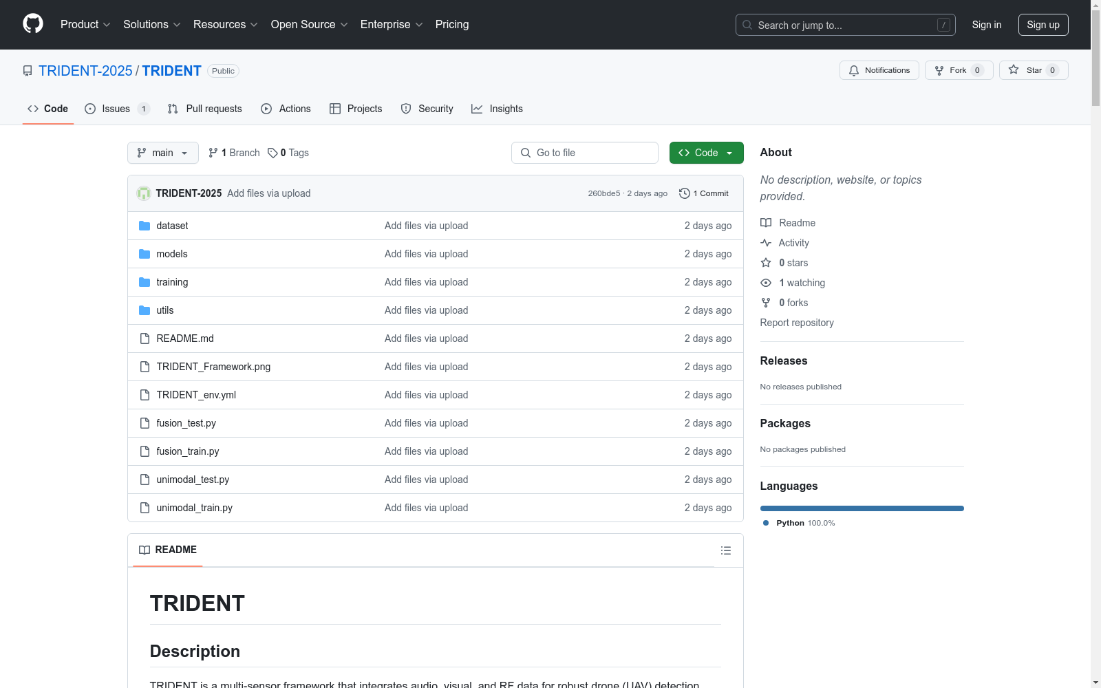1101x688 pixels.
Task: Click the dataset folder icon
Action: click(145, 226)
